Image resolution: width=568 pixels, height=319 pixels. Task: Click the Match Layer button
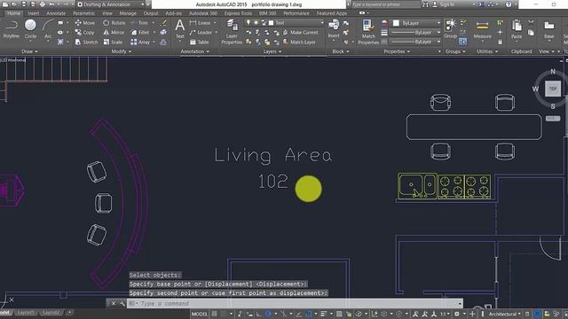(299, 43)
